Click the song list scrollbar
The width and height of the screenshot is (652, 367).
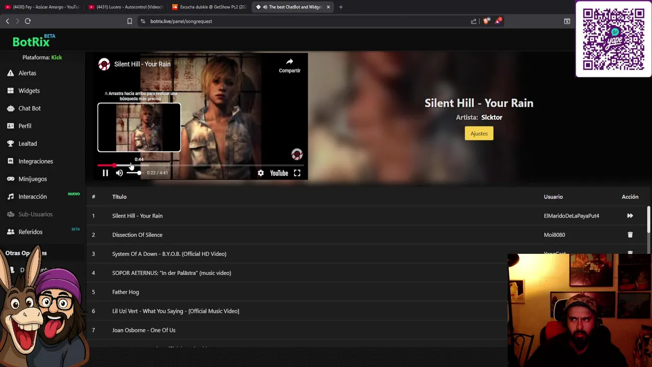648,219
